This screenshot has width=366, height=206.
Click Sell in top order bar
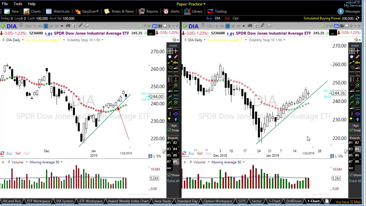(x=227, y=18)
